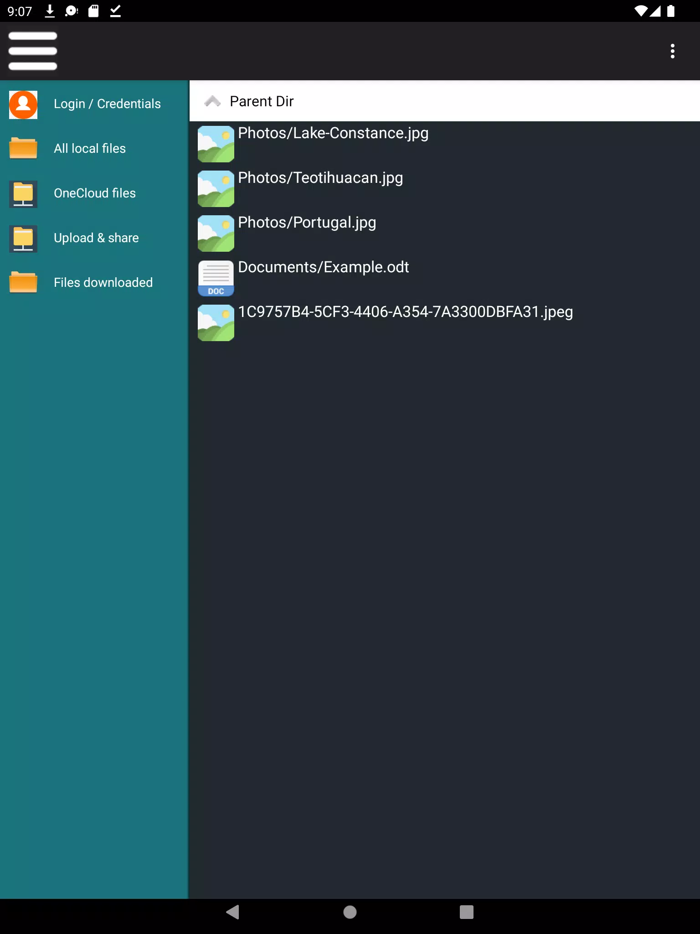Open the Documents/Example.odt file name
The width and height of the screenshot is (700, 934).
324,267
